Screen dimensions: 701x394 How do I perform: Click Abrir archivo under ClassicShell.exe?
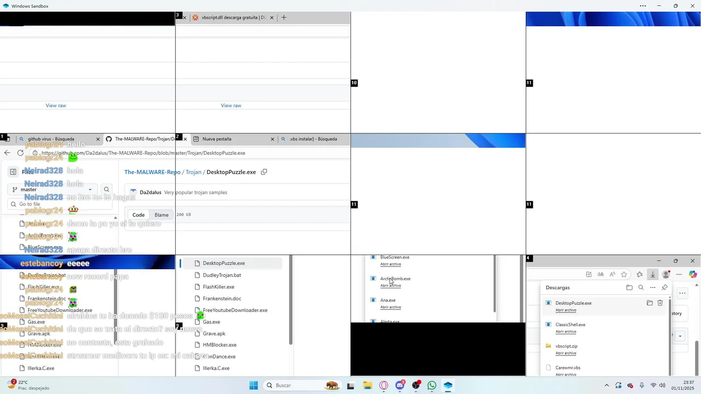coord(566,332)
